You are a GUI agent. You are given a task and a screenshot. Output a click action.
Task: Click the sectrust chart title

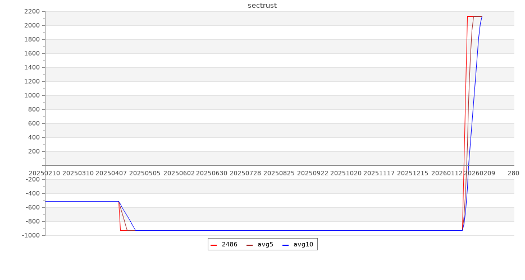pyautogui.click(x=262, y=6)
